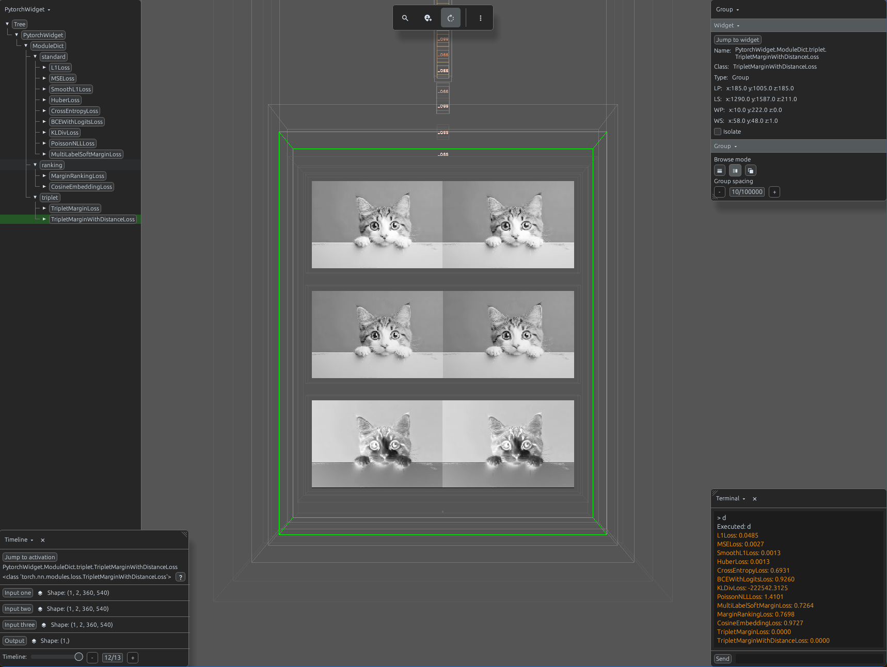
Task: Select the BCEWithLogitsLoss tree item
Action: [77, 122]
